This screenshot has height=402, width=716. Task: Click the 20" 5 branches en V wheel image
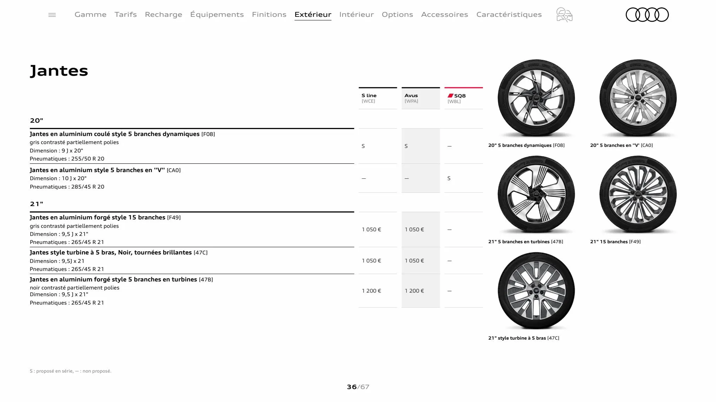tap(638, 98)
